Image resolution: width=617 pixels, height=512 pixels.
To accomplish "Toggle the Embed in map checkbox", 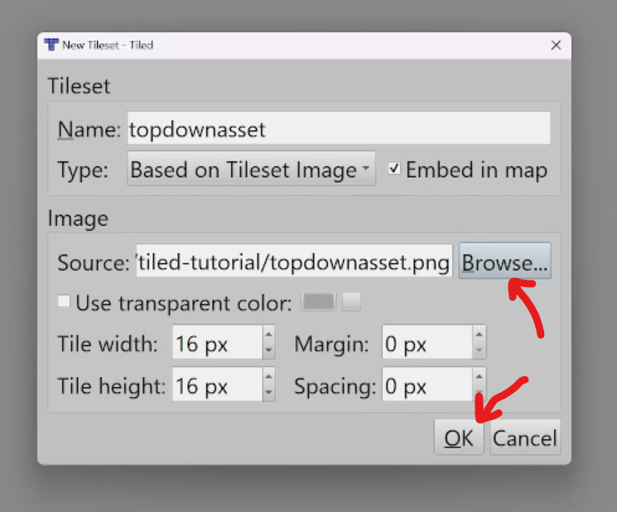I will tap(394, 169).
